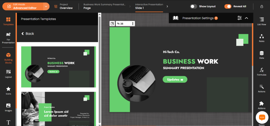Select the Text tool in sidebar
Screen dimensions: 270x126
click(x=8, y=122)
